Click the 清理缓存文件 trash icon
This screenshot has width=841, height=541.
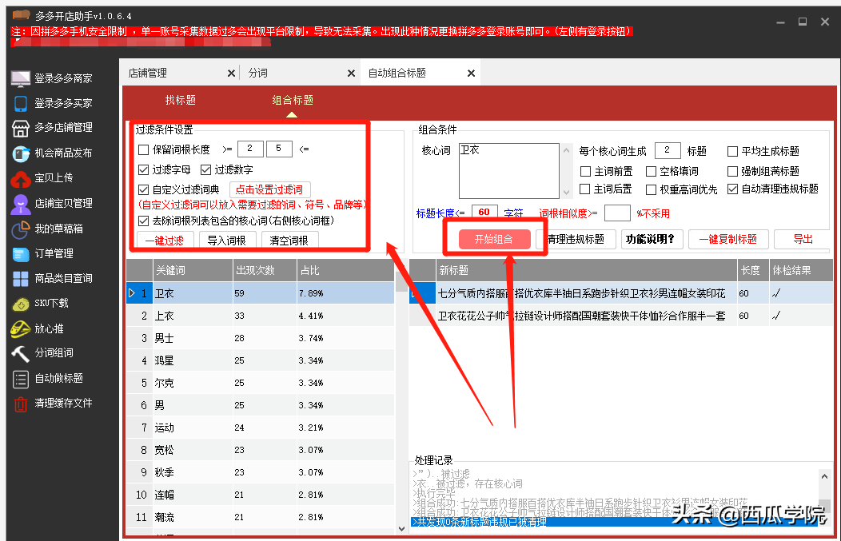(20, 404)
